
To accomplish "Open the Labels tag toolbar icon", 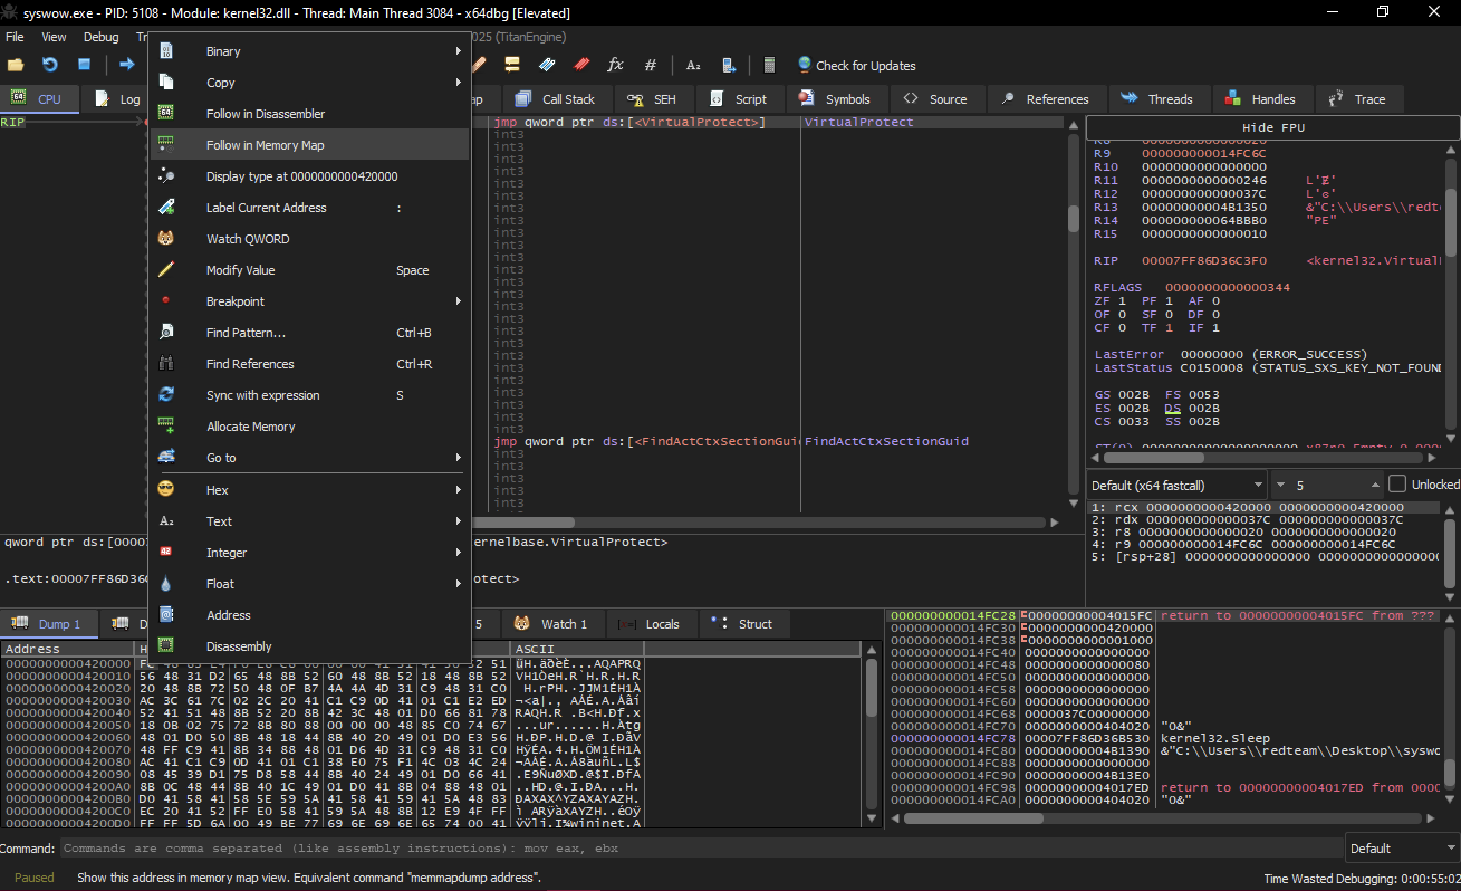I will click(547, 65).
